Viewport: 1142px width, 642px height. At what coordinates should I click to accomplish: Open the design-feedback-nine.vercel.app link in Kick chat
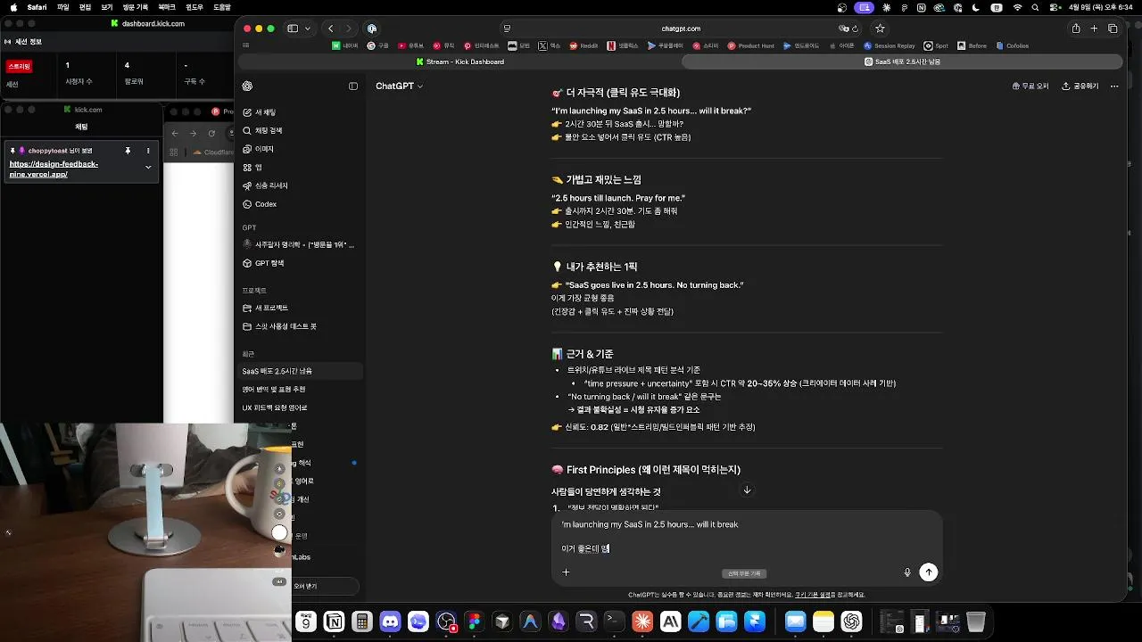coord(54,169)
